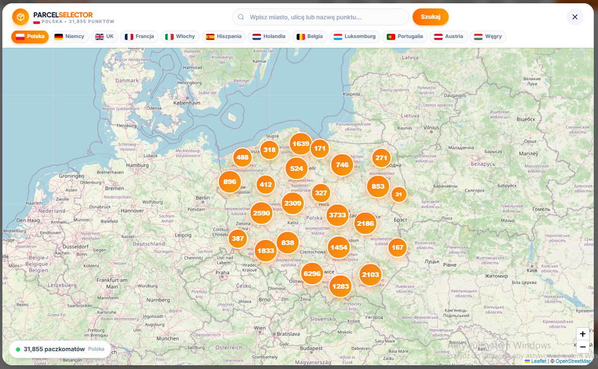
Task: Switch to the Holandia filter tab
Action: 268,36
